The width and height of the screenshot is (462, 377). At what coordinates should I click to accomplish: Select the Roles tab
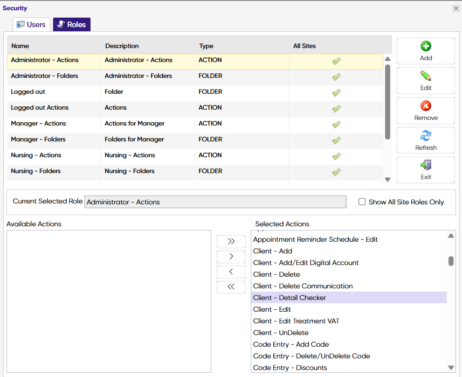tap(72, 25)
